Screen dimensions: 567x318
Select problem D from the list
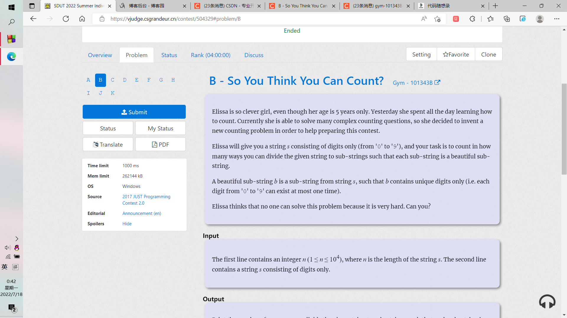click(125, 80)
